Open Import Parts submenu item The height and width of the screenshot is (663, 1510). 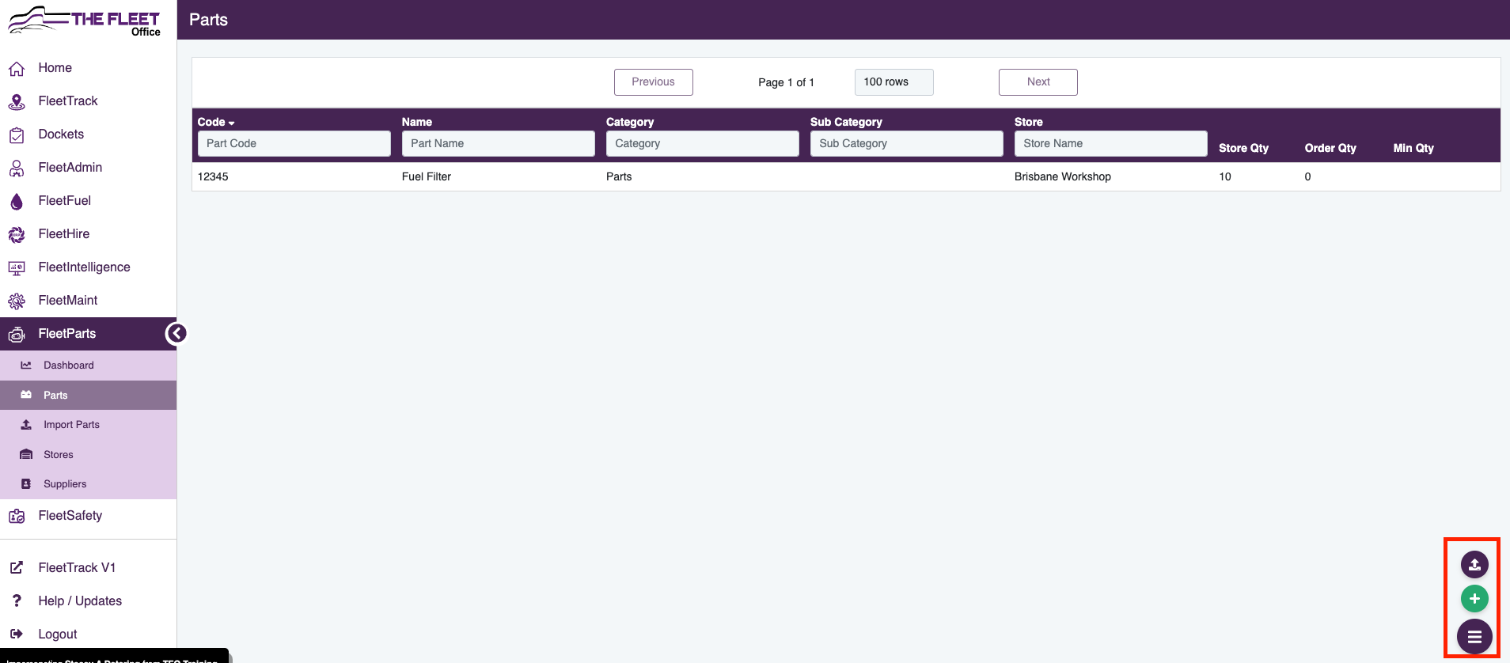[x=71, y=425]
